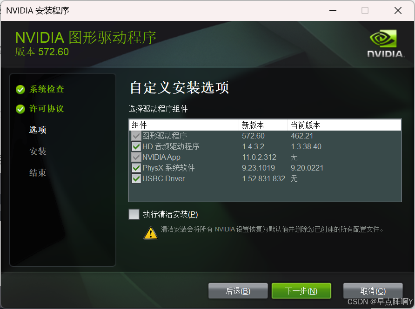Click the 选择驱动程序组件 label

coord(158,109)
